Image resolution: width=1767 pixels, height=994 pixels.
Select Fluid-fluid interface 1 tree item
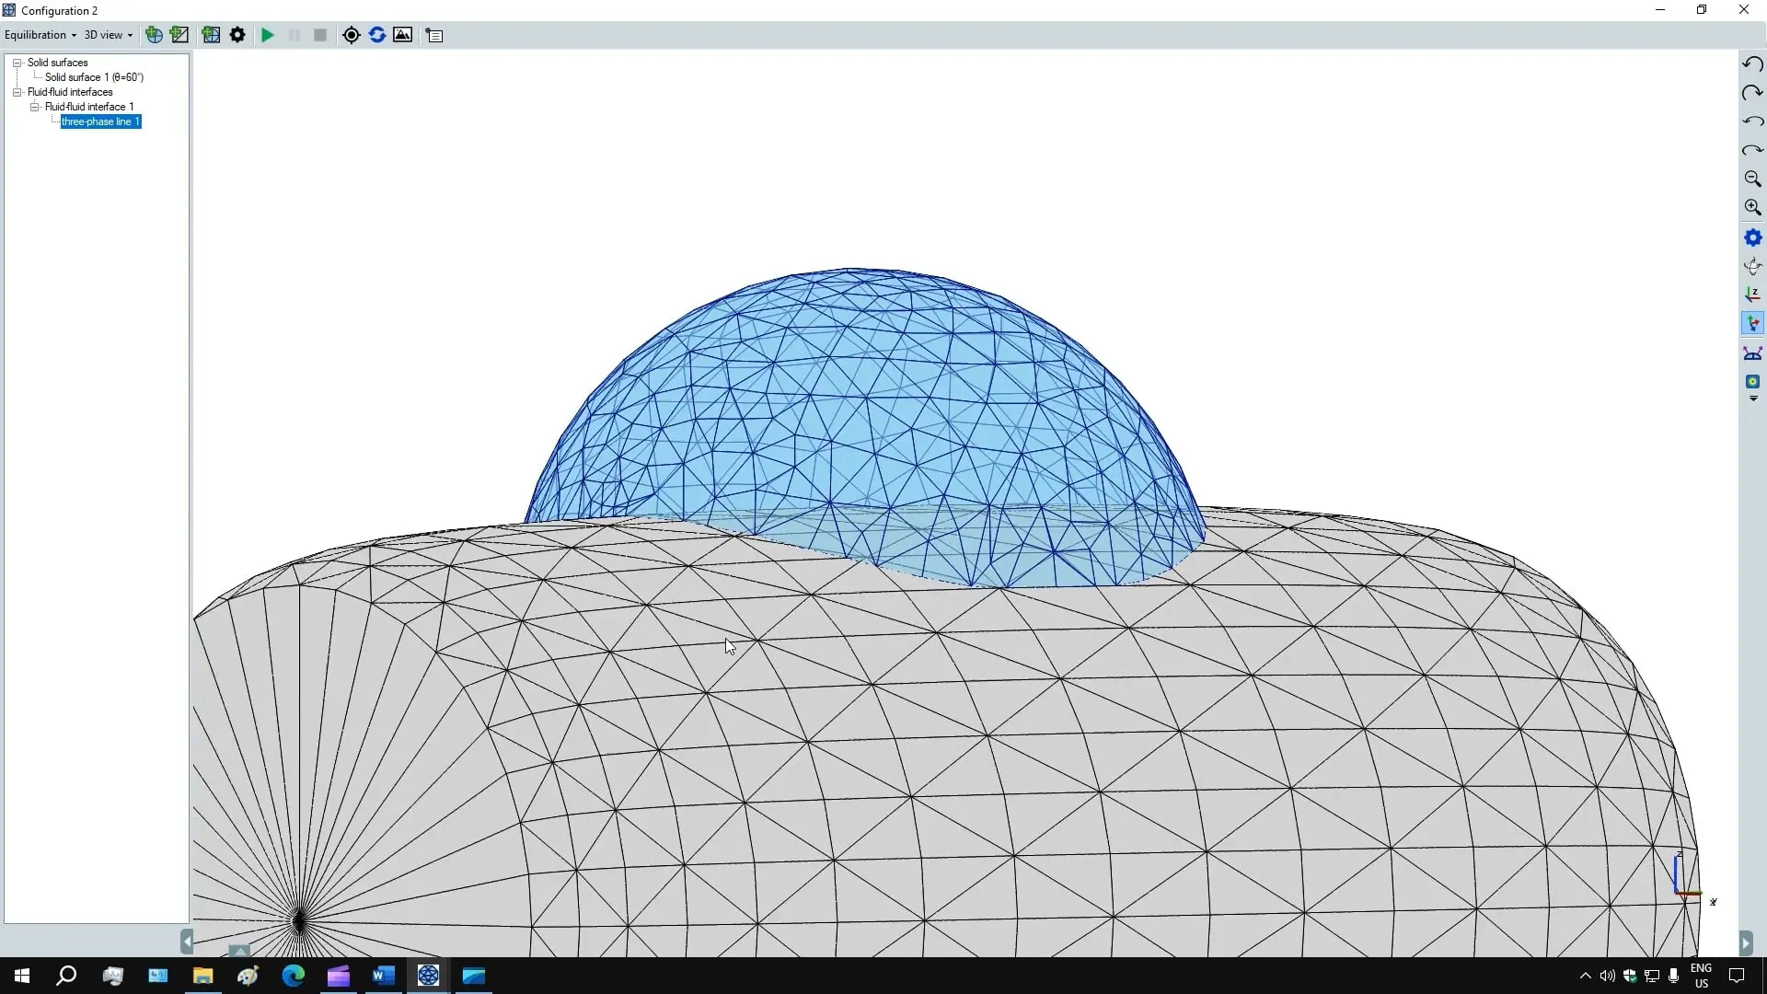click(89, 107)
